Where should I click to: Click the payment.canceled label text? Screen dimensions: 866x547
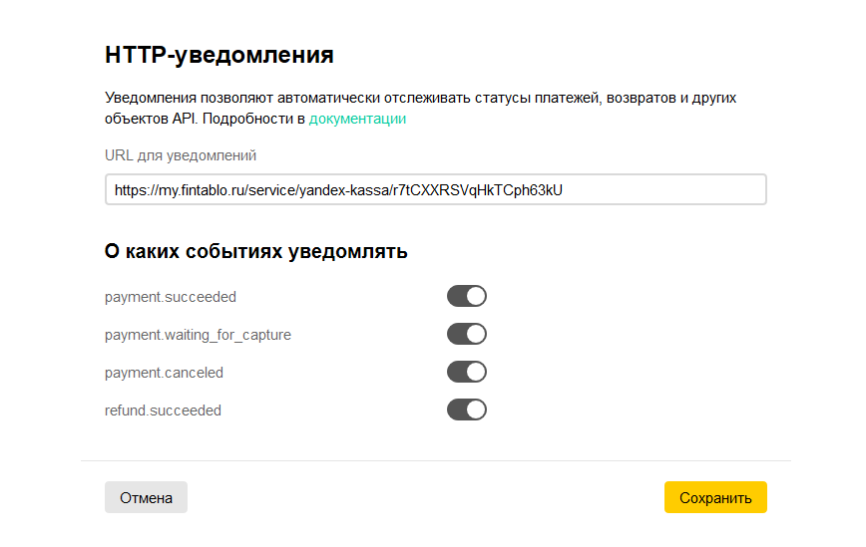[164, 373]
